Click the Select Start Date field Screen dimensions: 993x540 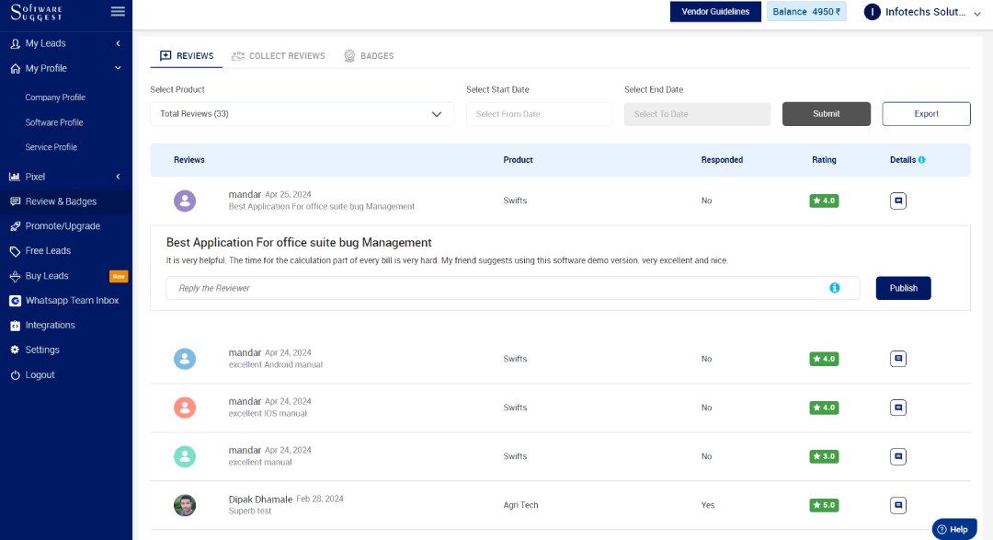point(539,114)
